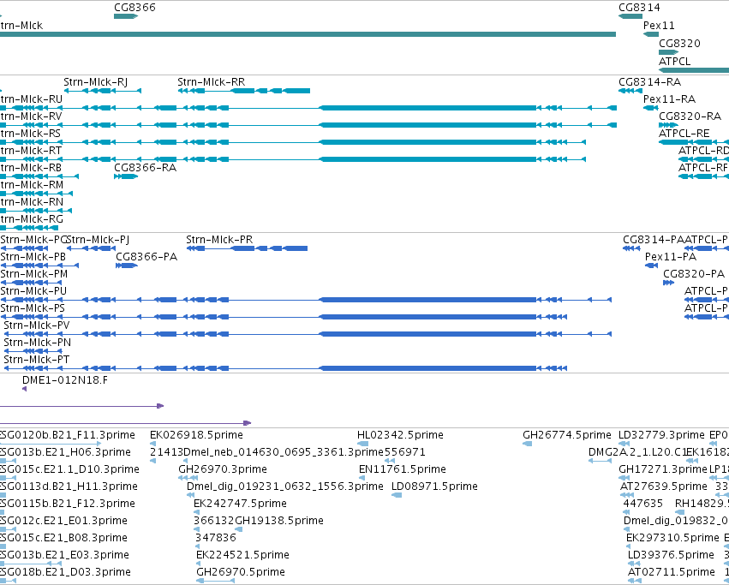Open the ATPCL-RD transcript label
The width and height of the screenshot is (729, 585).
703,151
